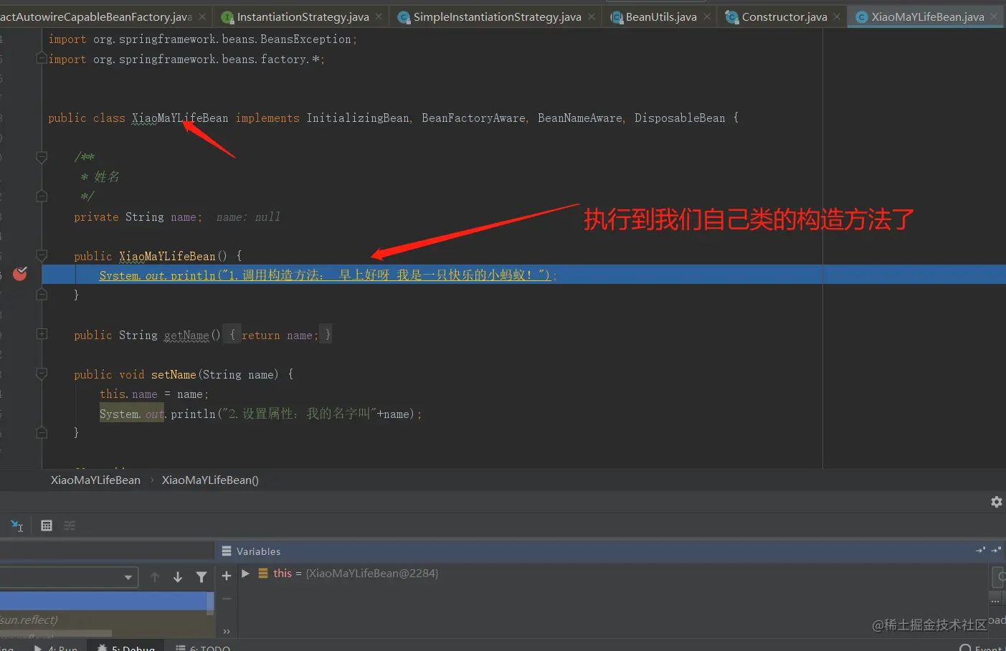Close the SimpleInstantiationStrategy.java tab
This screenshot has height=651, width=1006.
pyautogui.click(x=592, y=16)
